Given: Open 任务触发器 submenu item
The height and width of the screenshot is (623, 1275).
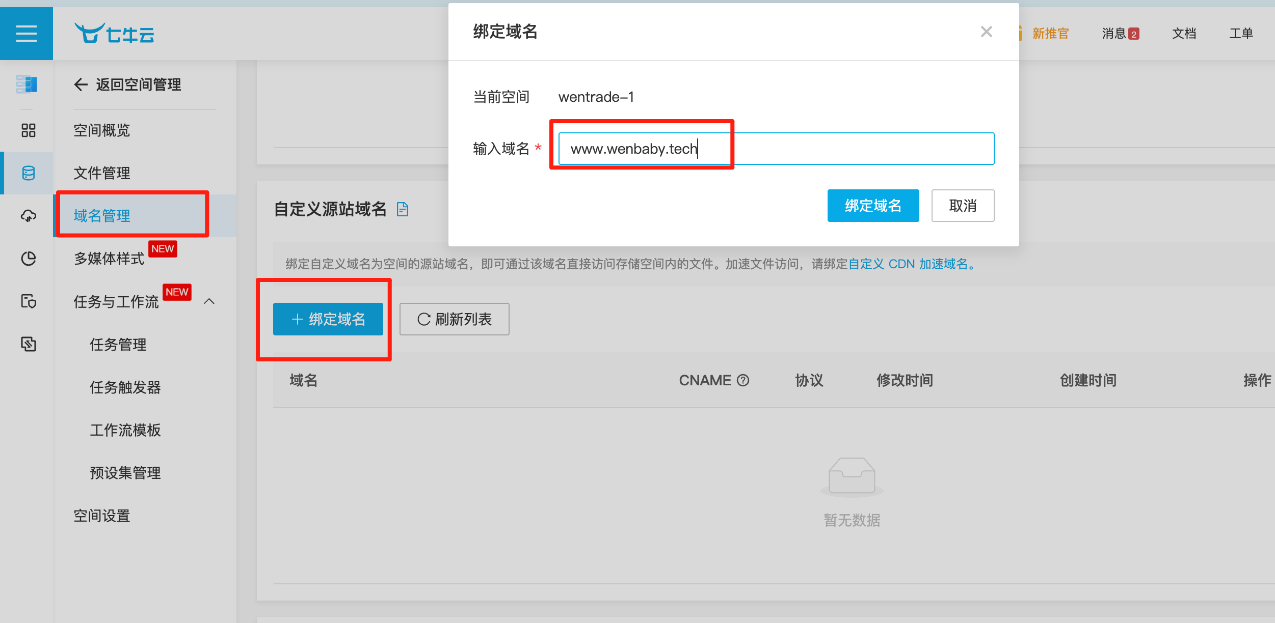Looking at the screenshot, I should pyautogui.click(x=125, y=387).
